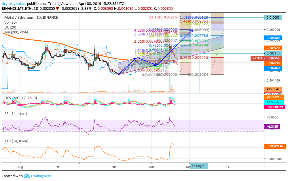Select the DC (20) indicator label
This screenshot has width=288, height=181.
point(10,27)
